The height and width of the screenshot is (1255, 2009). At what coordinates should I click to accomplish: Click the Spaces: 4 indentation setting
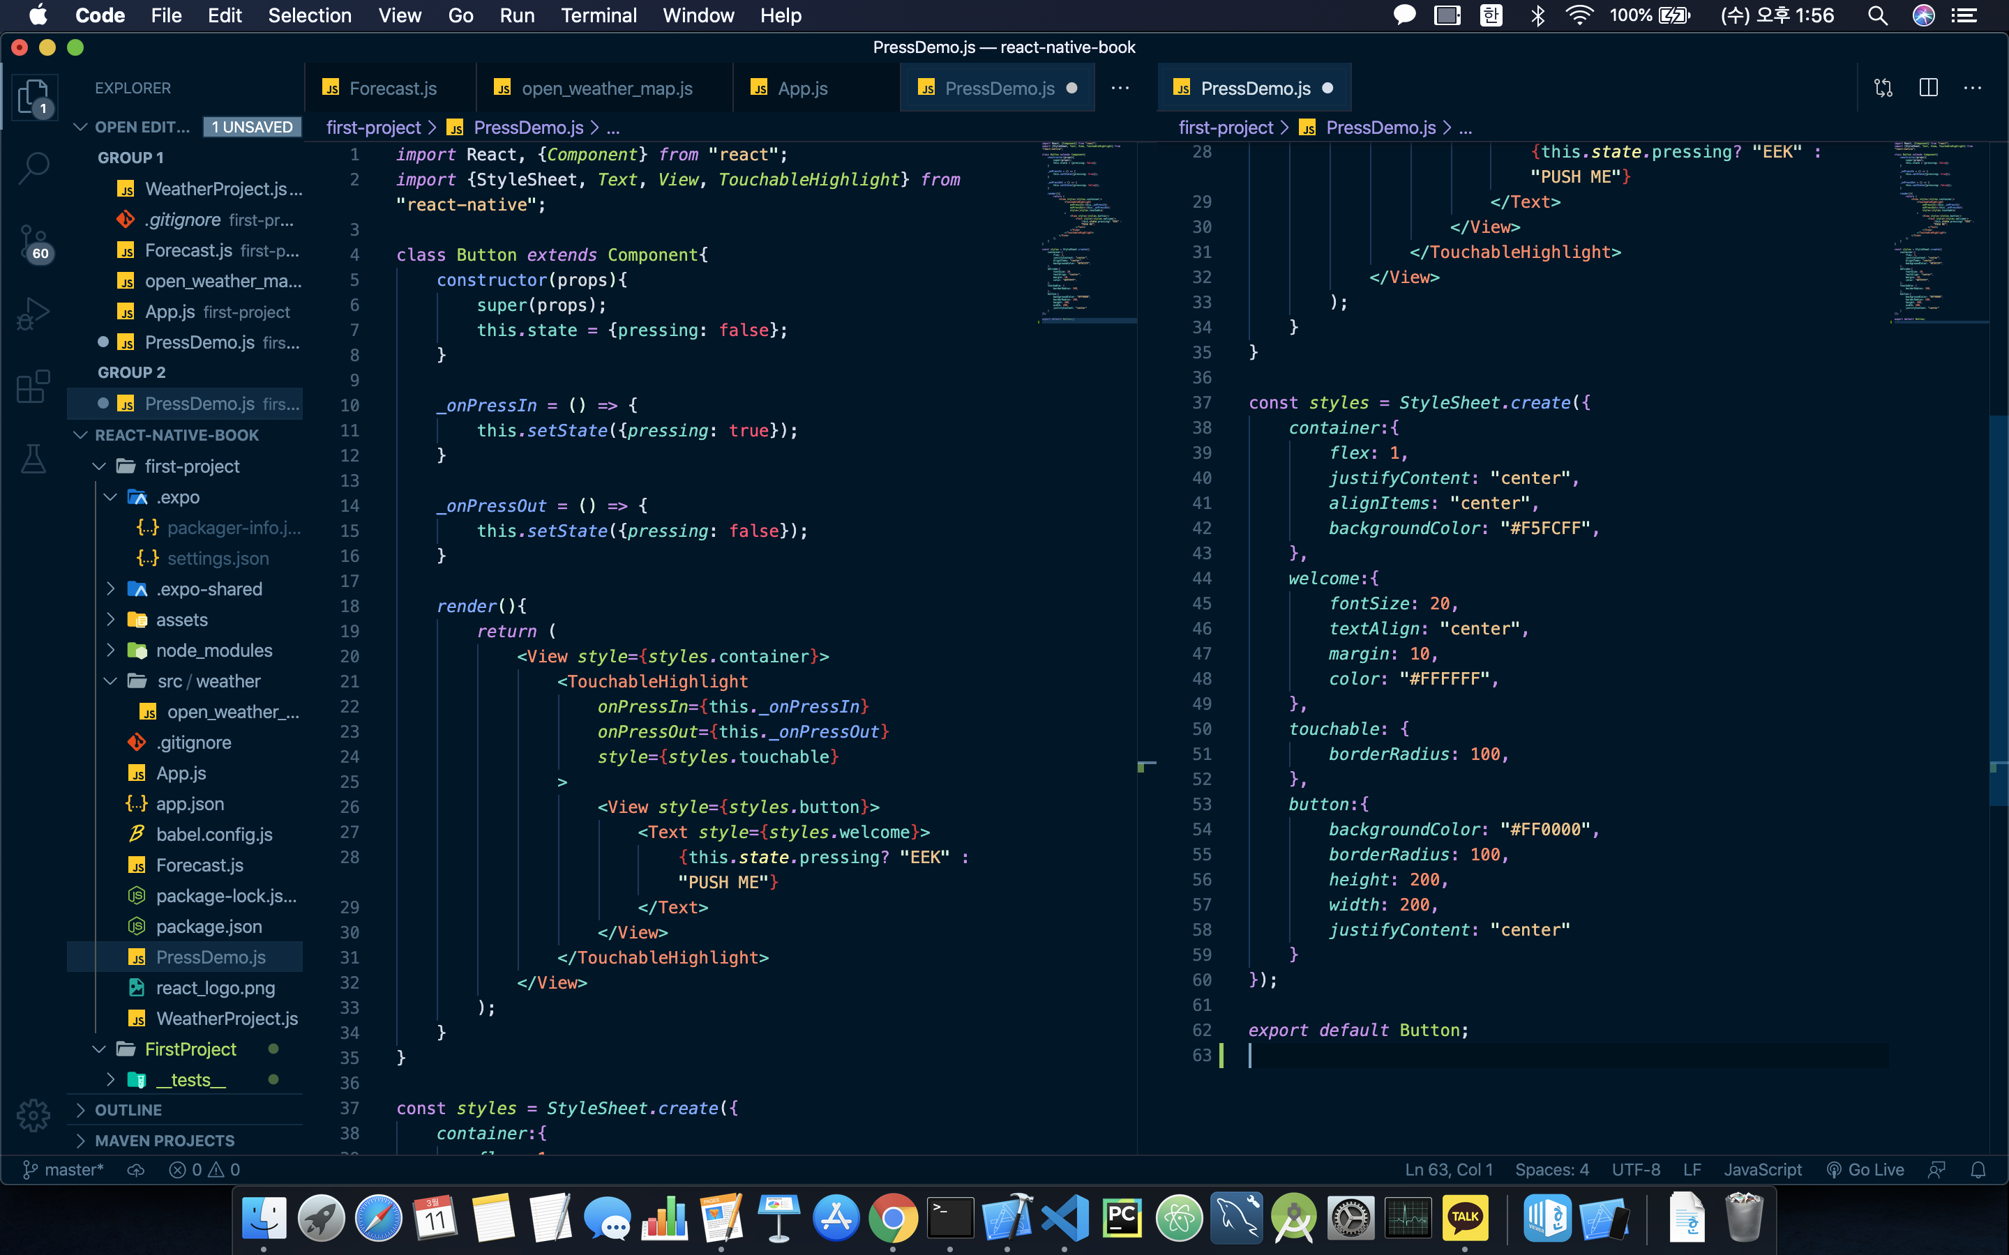[x=1551, y=1169]
